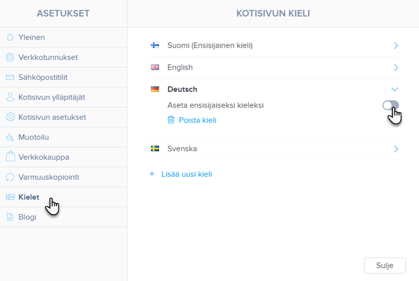
Task: Click the shopping bag icon beside Verkkokauppa
Action: tap(10, 156)
